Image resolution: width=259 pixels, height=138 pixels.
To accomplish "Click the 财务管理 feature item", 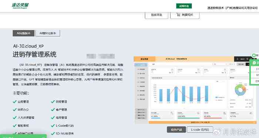I will click(59, 102).
